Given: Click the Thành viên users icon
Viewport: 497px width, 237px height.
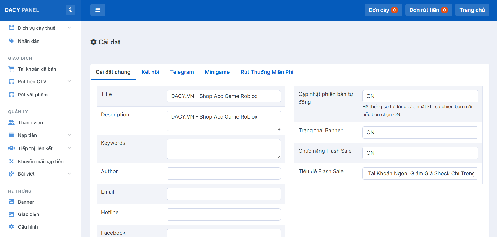Looking at the screenshot, I should [x=11, y=122].
